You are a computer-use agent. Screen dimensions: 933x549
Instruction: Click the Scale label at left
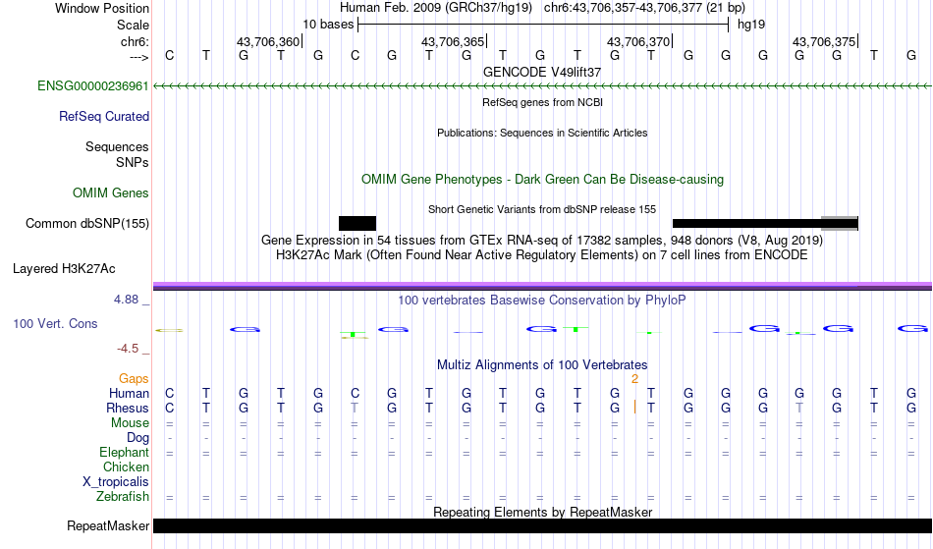133,25
